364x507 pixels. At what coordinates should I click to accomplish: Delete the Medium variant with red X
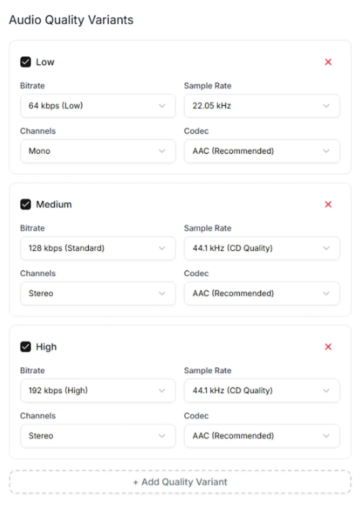[328, 204]
